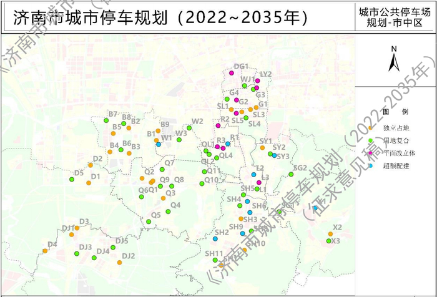Click the B3 map label

click(x=135, y=147)
